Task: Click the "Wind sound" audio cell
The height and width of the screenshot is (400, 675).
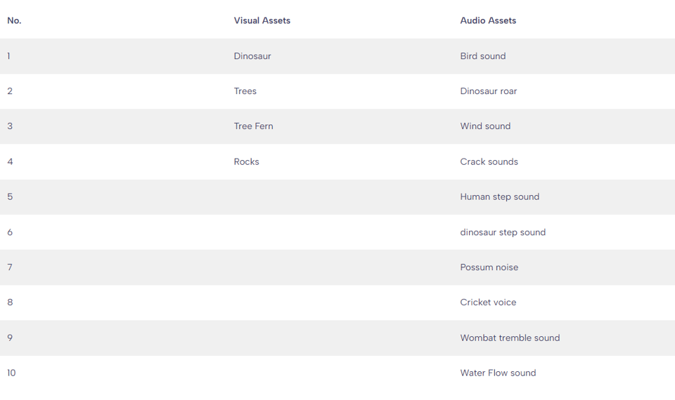Action: point(485,126)
